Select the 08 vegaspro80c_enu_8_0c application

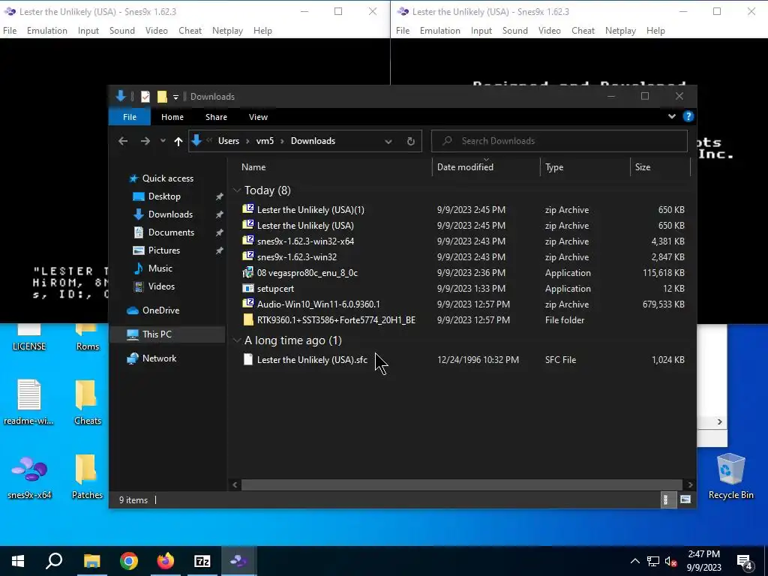tap(307, 273)
